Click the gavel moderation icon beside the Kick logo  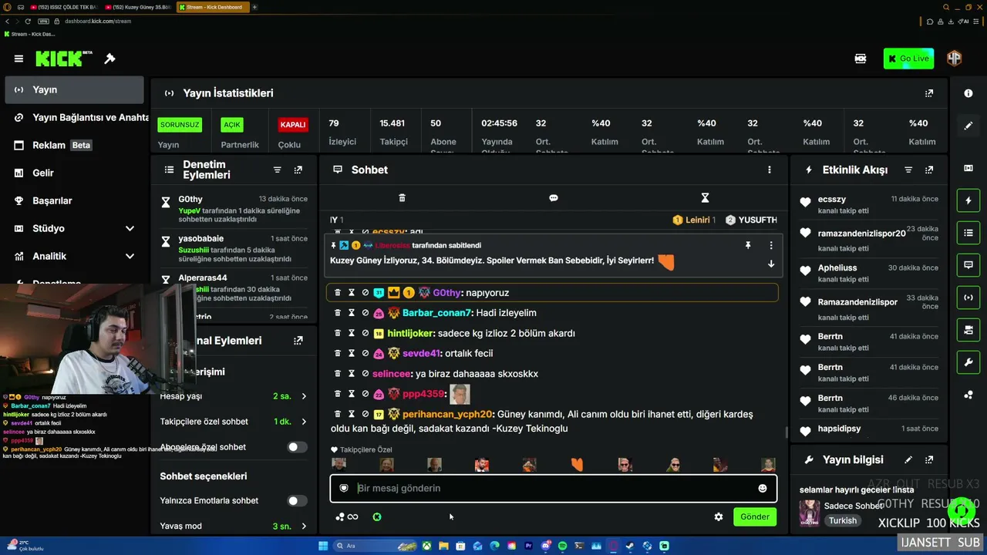coord(109,59)
